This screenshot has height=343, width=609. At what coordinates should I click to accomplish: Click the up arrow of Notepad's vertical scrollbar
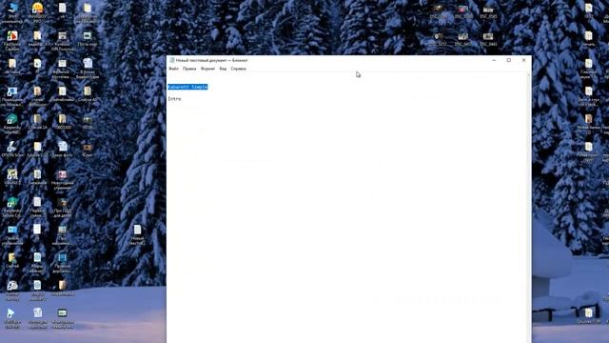click(x=528, y=75)
